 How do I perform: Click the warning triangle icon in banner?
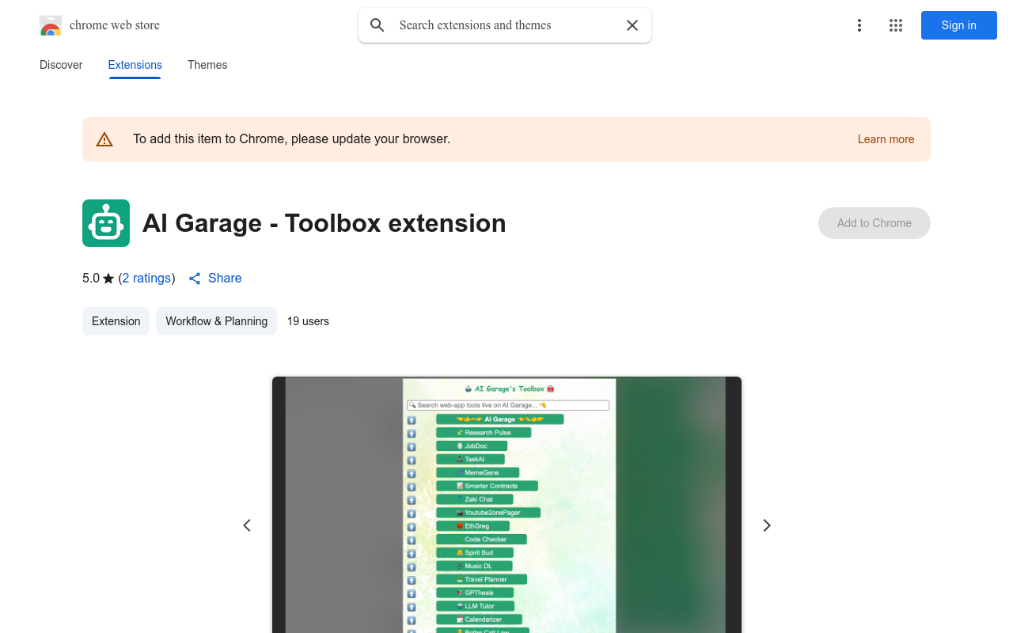(x=104, y=139)
